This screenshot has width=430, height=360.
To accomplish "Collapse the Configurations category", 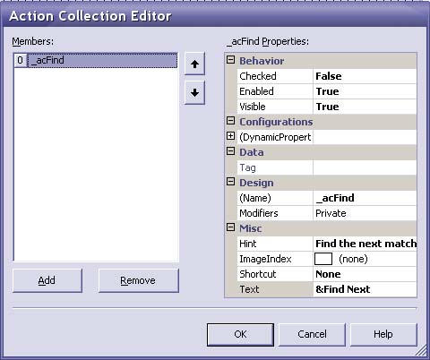I will tap(230, 121).
